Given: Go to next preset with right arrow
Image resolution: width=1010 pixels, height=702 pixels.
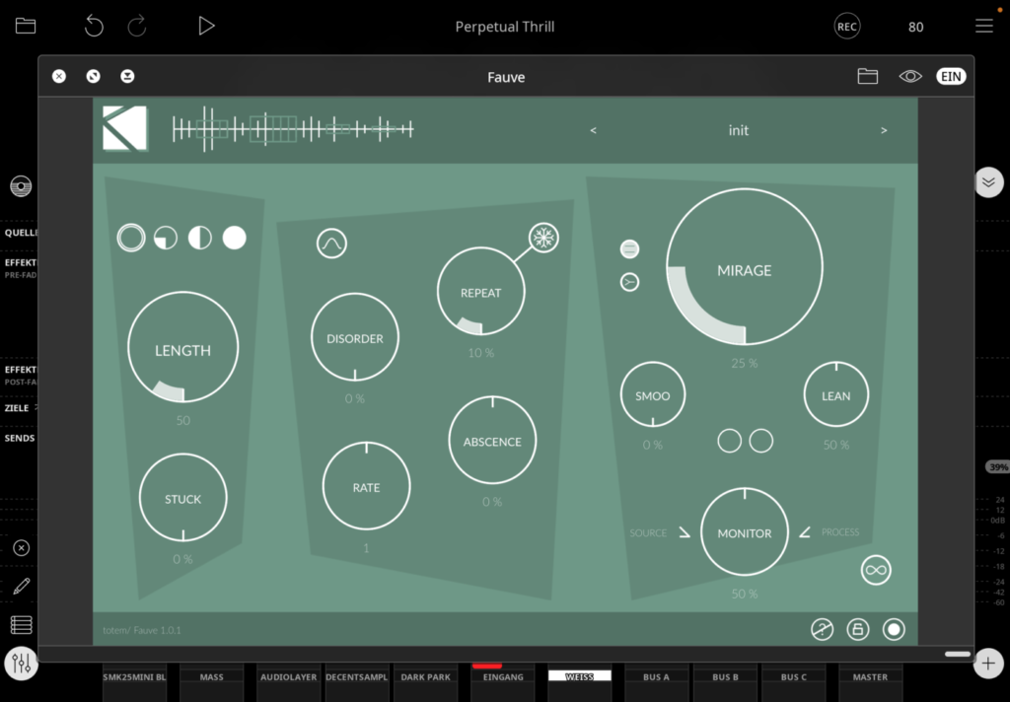Looking at the screenshot, I should click(x=884, y=130).
